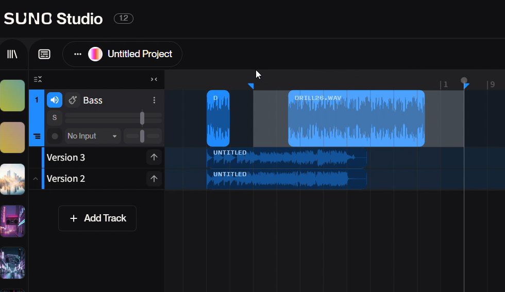The image size is (505, 292).
Task: Open the Bass track three-dot menu
Action: click(x=154, y=100)
